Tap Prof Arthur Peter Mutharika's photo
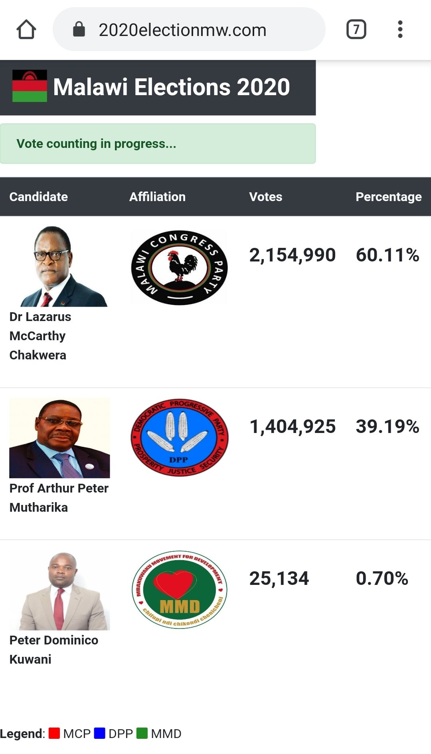Screen dimensions: 431x754 [59, 438]
